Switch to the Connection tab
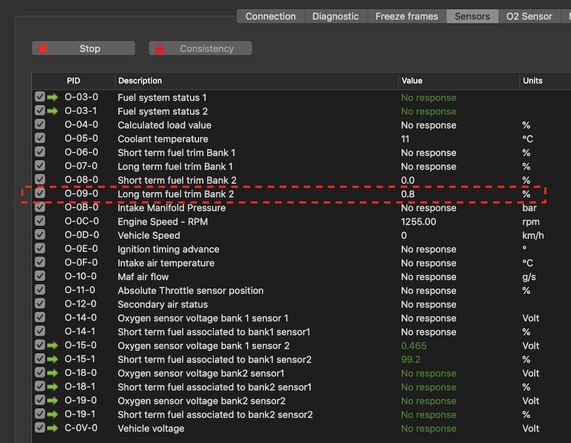Screen dimensions: 571x443 coord(271,16)
